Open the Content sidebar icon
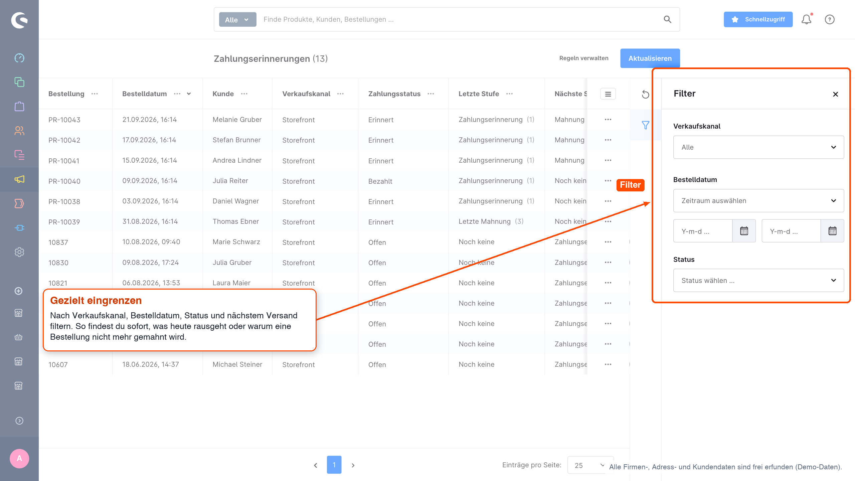Viewport: 855px width, 481px height. point(19,155)
